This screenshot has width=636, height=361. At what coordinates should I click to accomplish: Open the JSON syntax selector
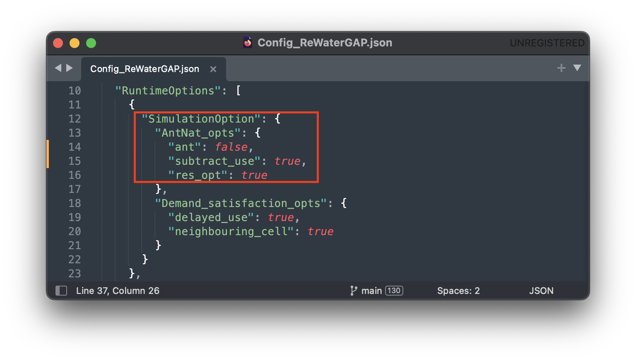(x=541, y=291)
